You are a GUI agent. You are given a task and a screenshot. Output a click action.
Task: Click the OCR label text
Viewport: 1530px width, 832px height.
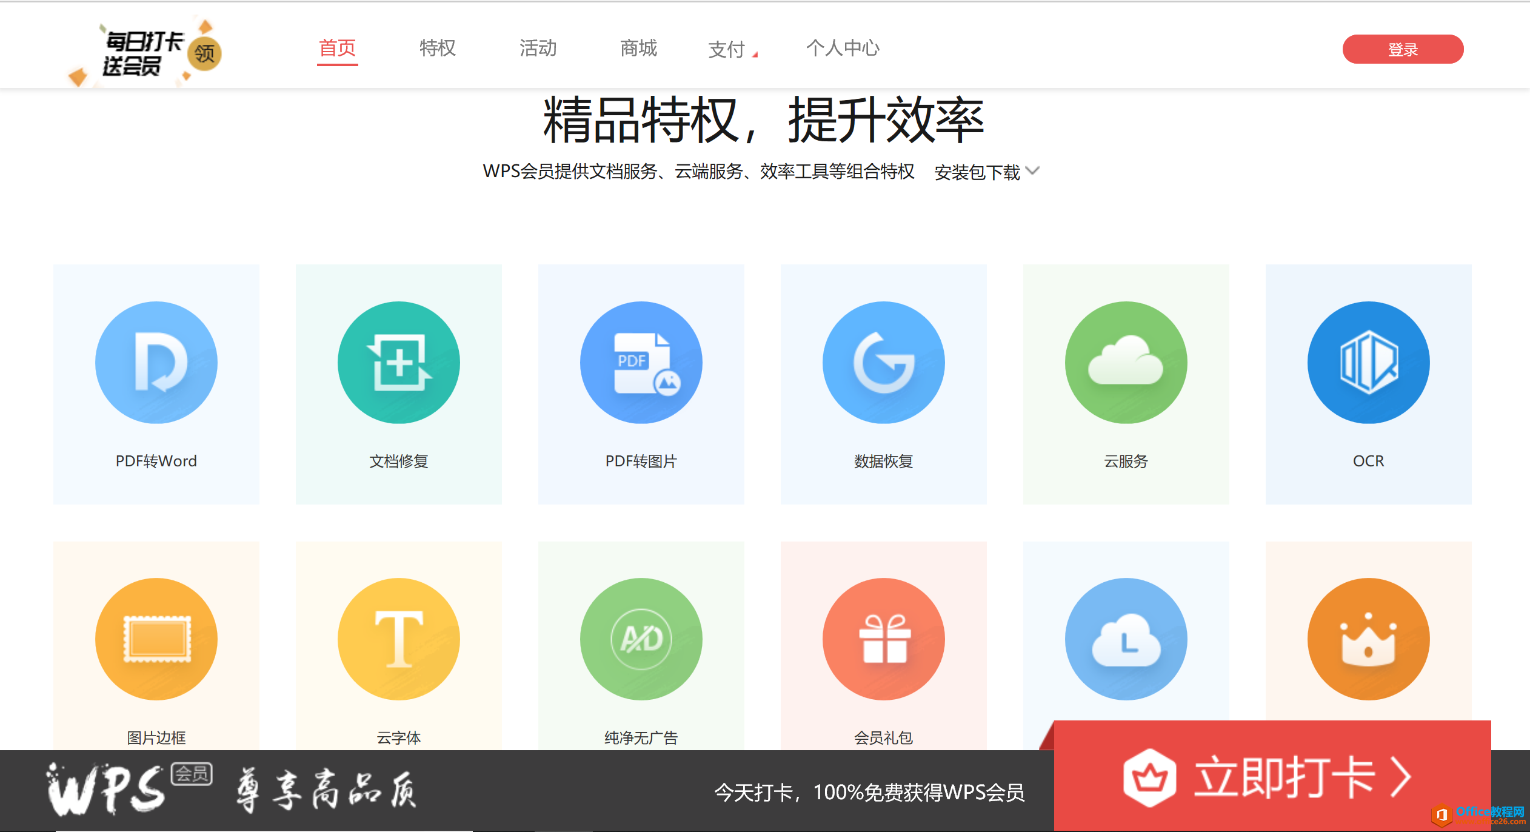(1369, 461)
